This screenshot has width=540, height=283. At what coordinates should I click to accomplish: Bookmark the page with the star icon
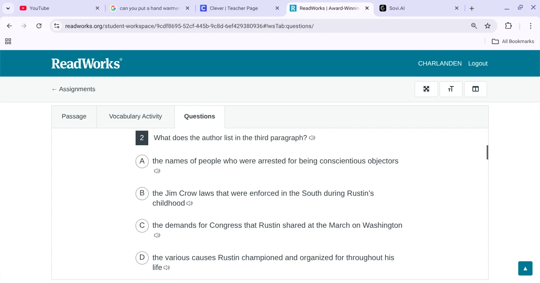click(488, 26)
